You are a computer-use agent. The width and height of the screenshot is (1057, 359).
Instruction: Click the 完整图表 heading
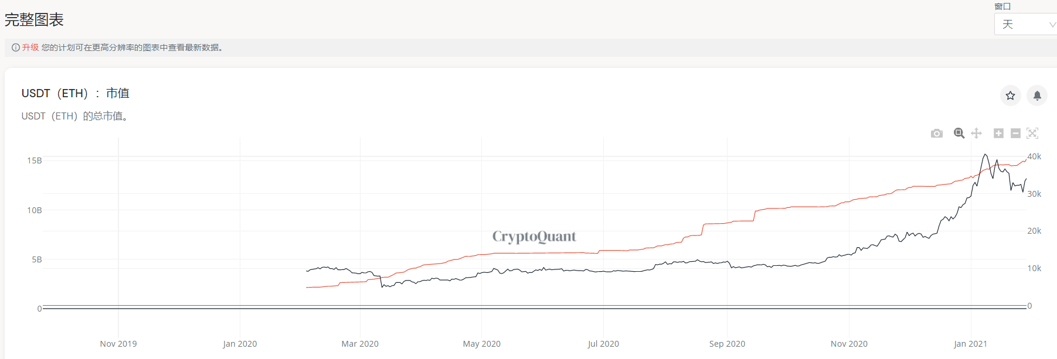click(34, 20)
